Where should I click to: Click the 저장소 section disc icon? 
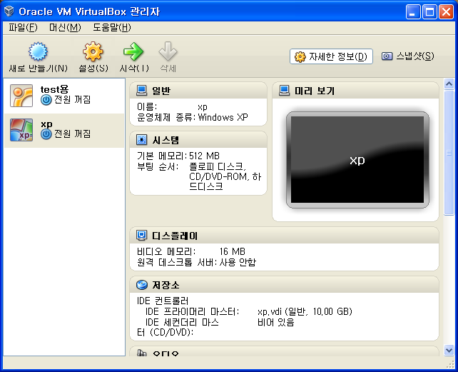pyautogui.click(x=142, y=285)
